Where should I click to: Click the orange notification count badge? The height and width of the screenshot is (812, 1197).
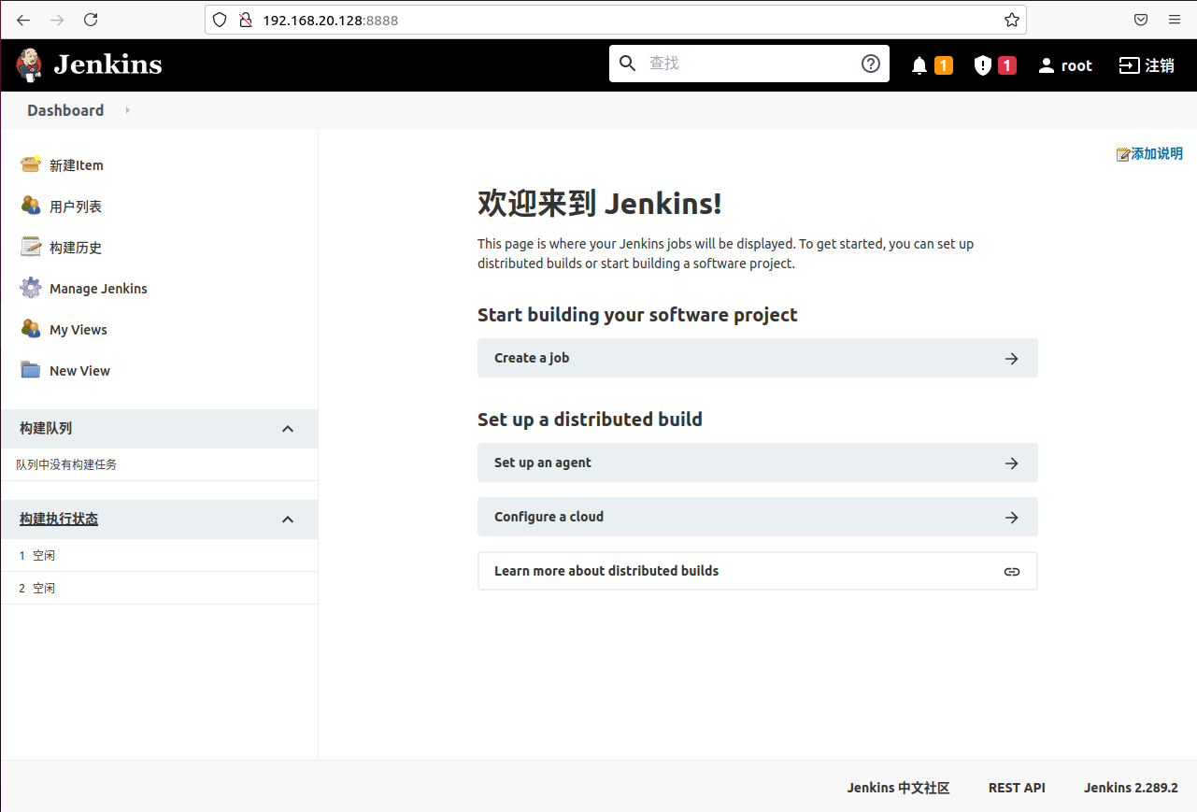point(944,65)
